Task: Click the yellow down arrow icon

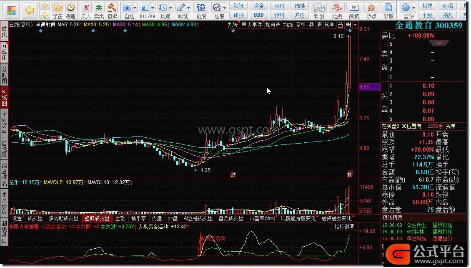Action: click(45, 15)
